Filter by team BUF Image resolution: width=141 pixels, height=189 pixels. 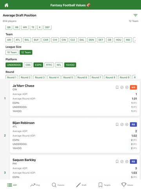point(36,40)
